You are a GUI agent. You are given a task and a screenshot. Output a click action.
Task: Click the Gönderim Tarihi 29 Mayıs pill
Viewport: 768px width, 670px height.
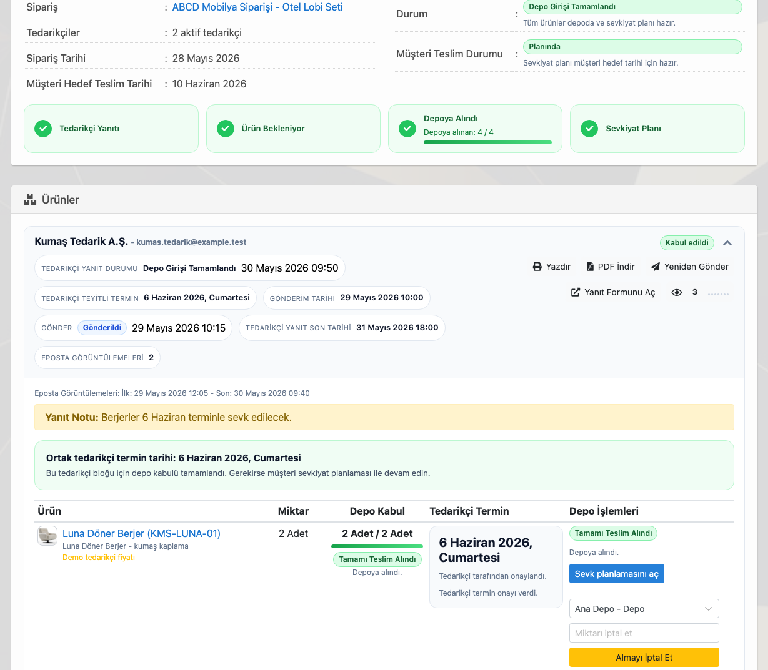tap(346, 298)
